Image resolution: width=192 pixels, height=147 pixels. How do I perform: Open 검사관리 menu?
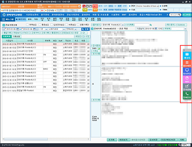[133, 15]
